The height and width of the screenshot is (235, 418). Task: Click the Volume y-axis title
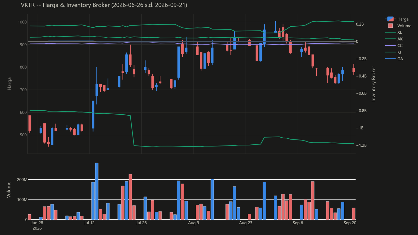(x=9, y=190)
